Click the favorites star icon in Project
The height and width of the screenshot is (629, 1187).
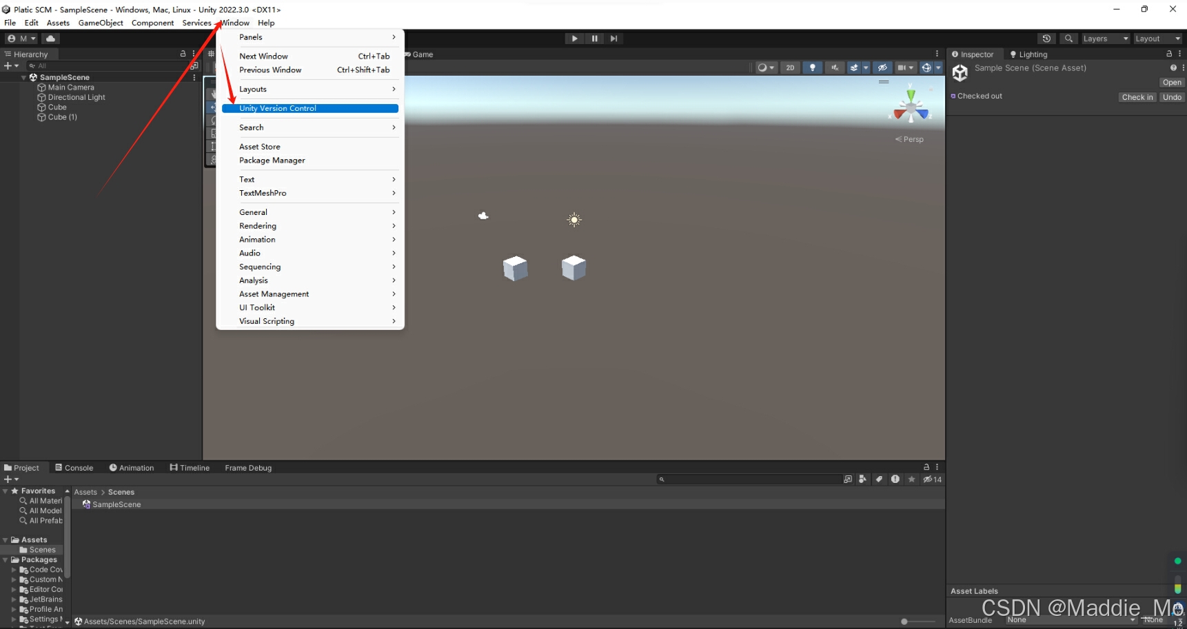[x=912, y=480]
